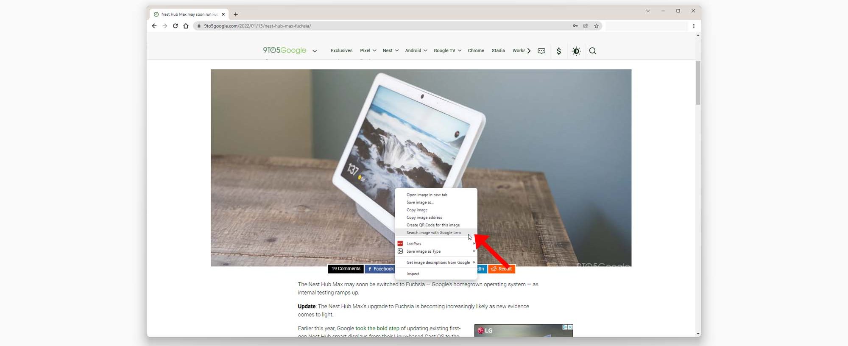
Task: Bookmark this page with the star icon
Action: click(x=596, y=26)
